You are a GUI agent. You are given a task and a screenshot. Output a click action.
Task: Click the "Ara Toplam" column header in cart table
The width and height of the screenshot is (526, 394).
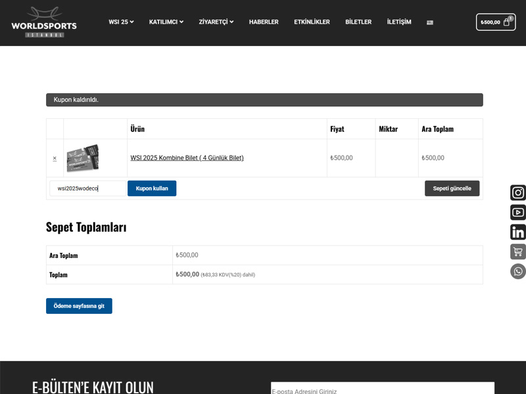point(437,129)
